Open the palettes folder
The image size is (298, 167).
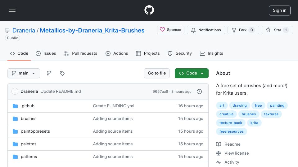click(29, 144)
